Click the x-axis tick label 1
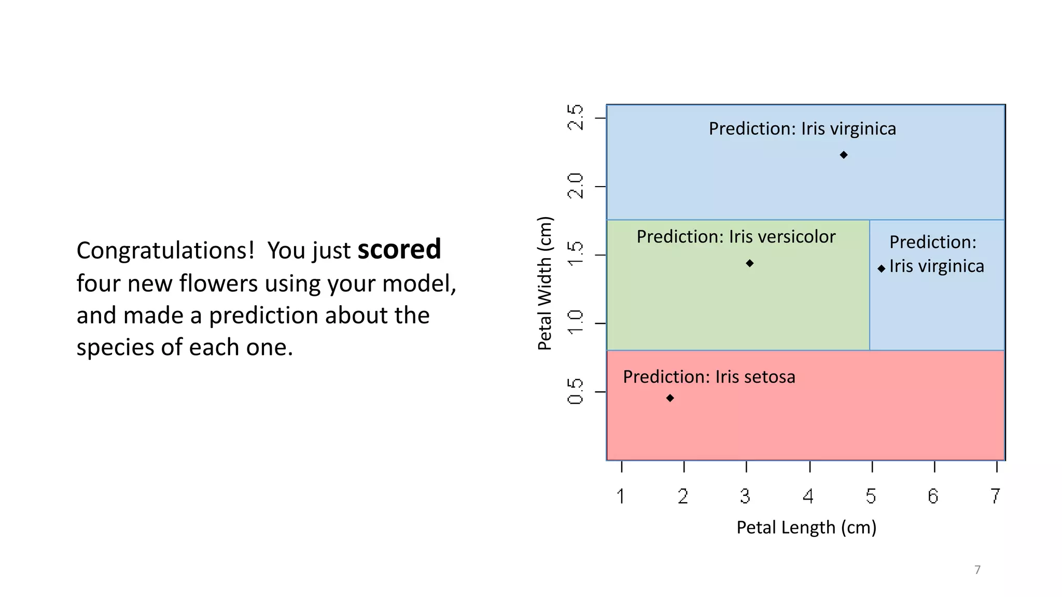 (x=621, y=496)
